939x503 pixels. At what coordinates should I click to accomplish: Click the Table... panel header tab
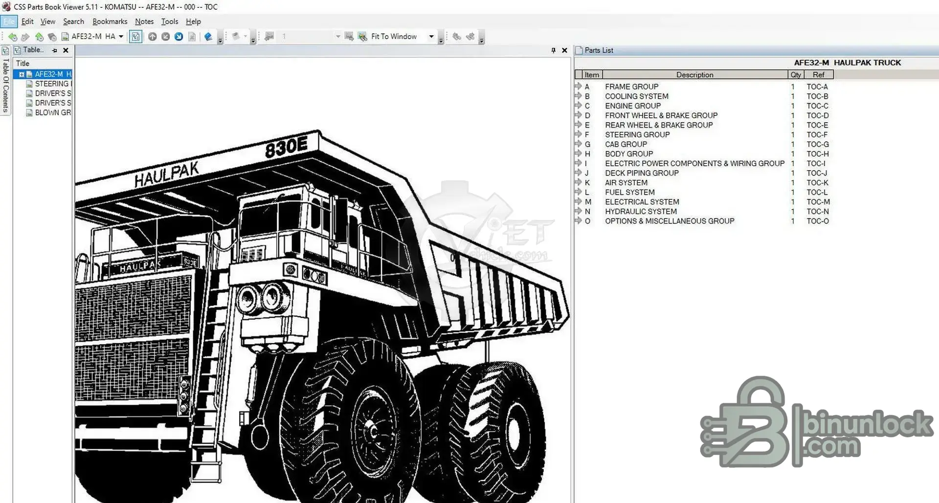tap(29, 50)
